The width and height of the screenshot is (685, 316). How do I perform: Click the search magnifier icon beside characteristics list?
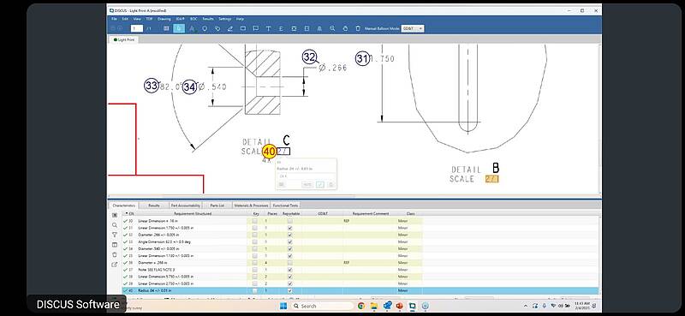coord(115,225)
